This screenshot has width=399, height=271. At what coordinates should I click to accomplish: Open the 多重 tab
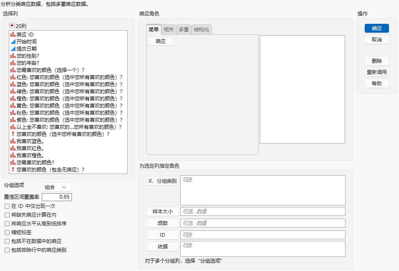pyautogui.click(x=184, y=30)
